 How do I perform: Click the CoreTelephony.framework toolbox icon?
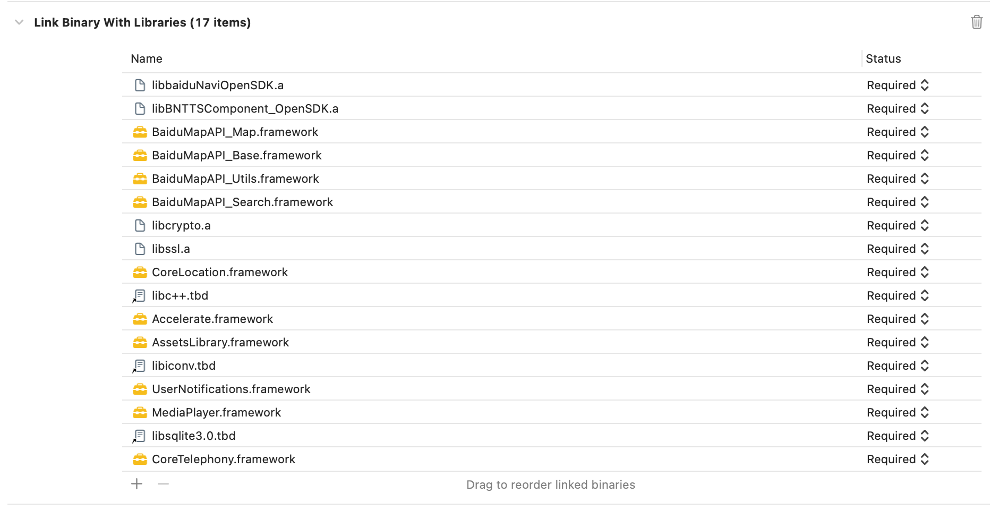click(140, 460)
